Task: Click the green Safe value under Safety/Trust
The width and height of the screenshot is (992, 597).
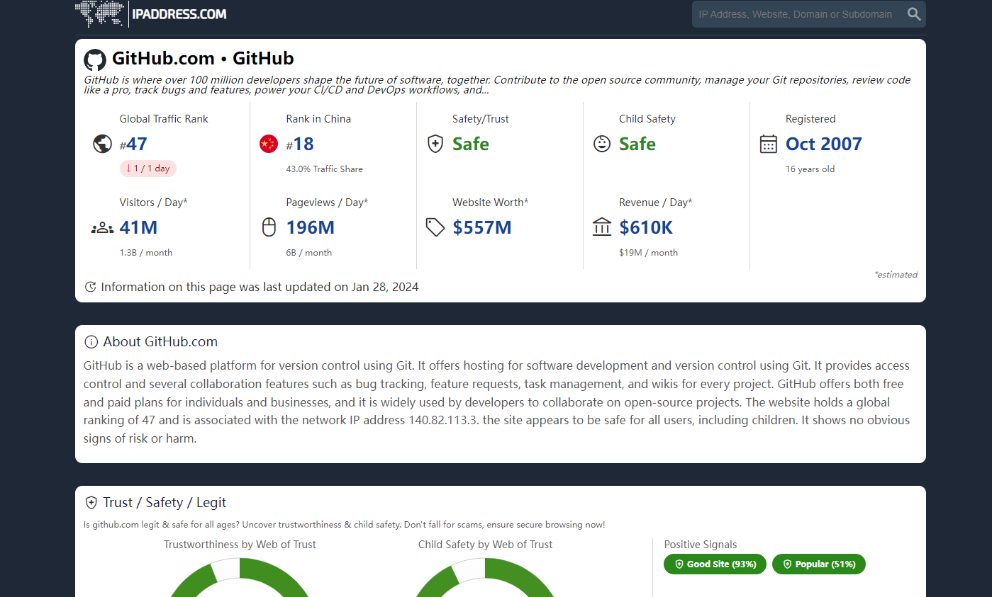Action: (471, 144)
